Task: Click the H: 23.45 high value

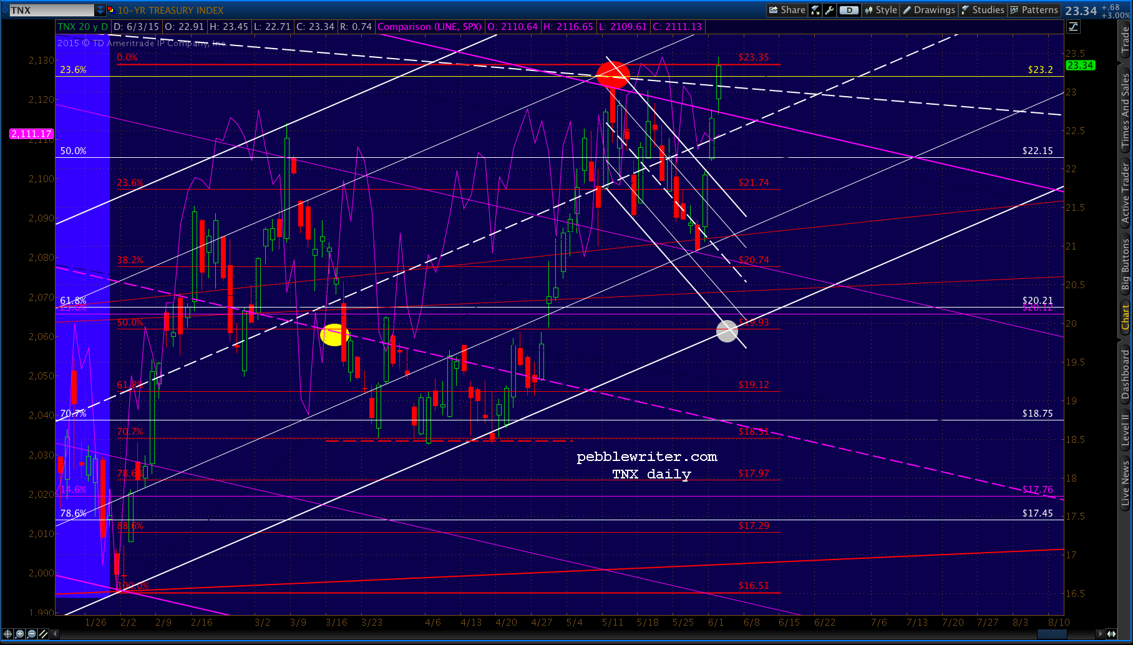Action: pyautogui.click(x=229, y=27)
